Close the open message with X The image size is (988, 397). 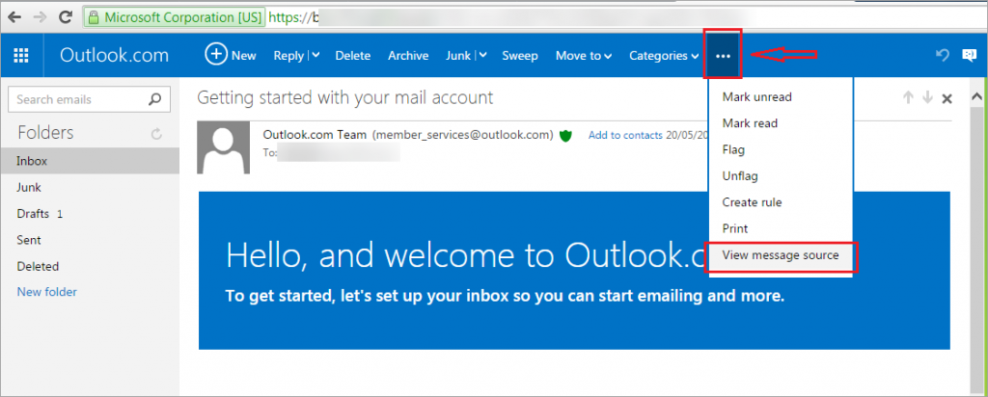pos(947,98)
